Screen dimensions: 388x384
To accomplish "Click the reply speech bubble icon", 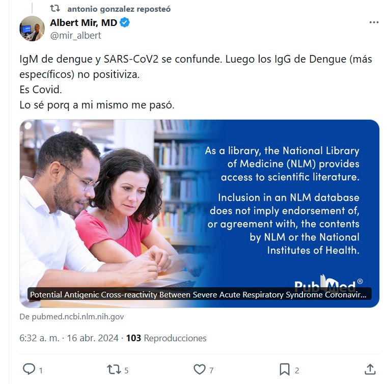I will tap(29, 369).
